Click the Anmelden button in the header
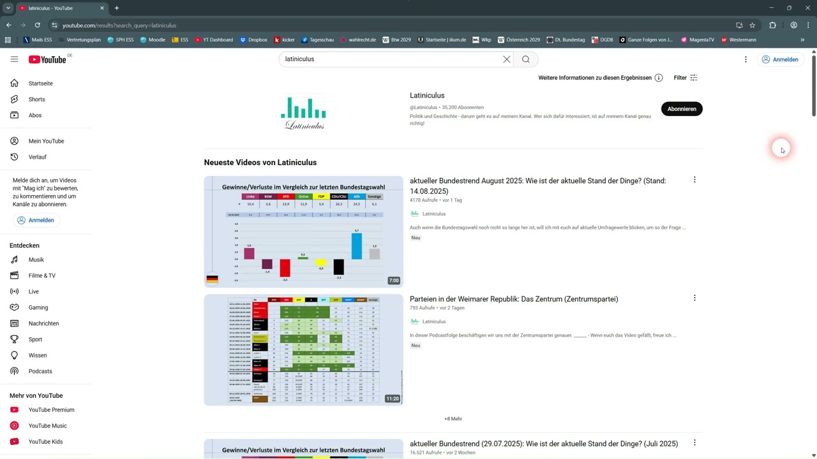This screenshot has height=459, width=817. [779, 59]
